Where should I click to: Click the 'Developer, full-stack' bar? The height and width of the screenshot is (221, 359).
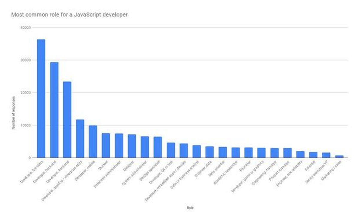click(x=40, y=98)
